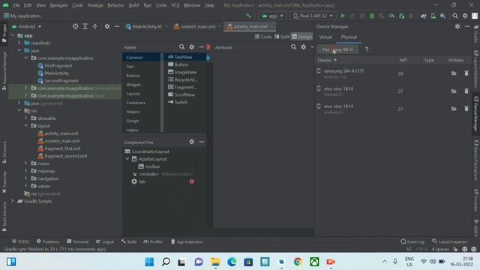480x270 pixels.
Task: Open the Pair using Wi-Fi help icon
Action: click(367, 49)
